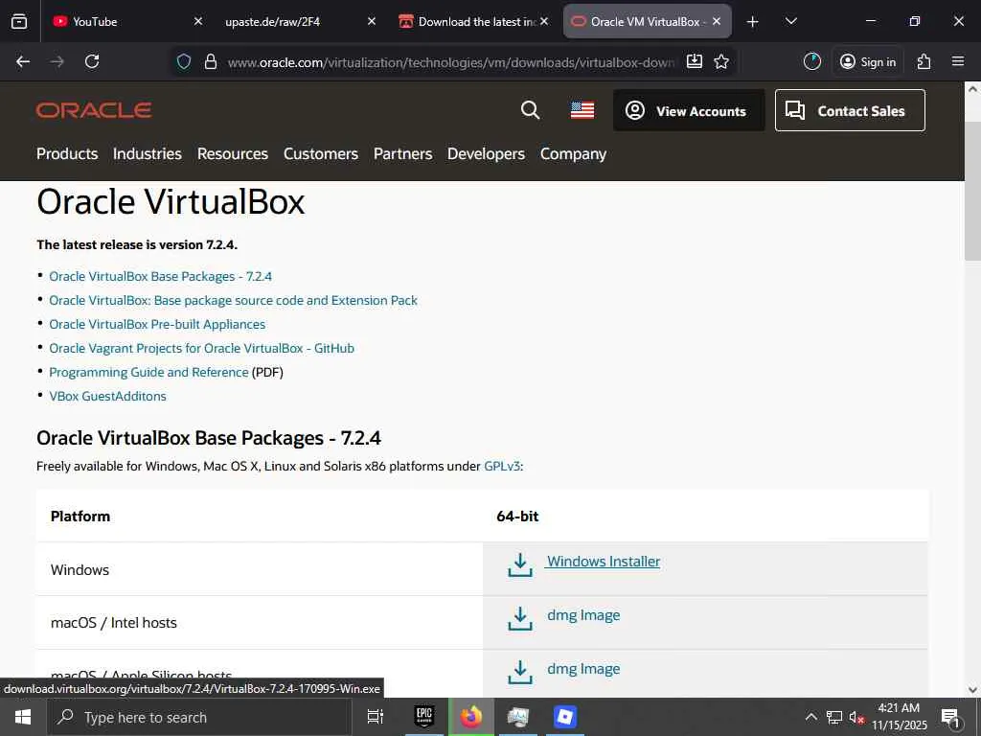Open the taskbar app with monitor icon
Image resolution: width=981 pixels, height=736 pixels.
tap(518, 717)
